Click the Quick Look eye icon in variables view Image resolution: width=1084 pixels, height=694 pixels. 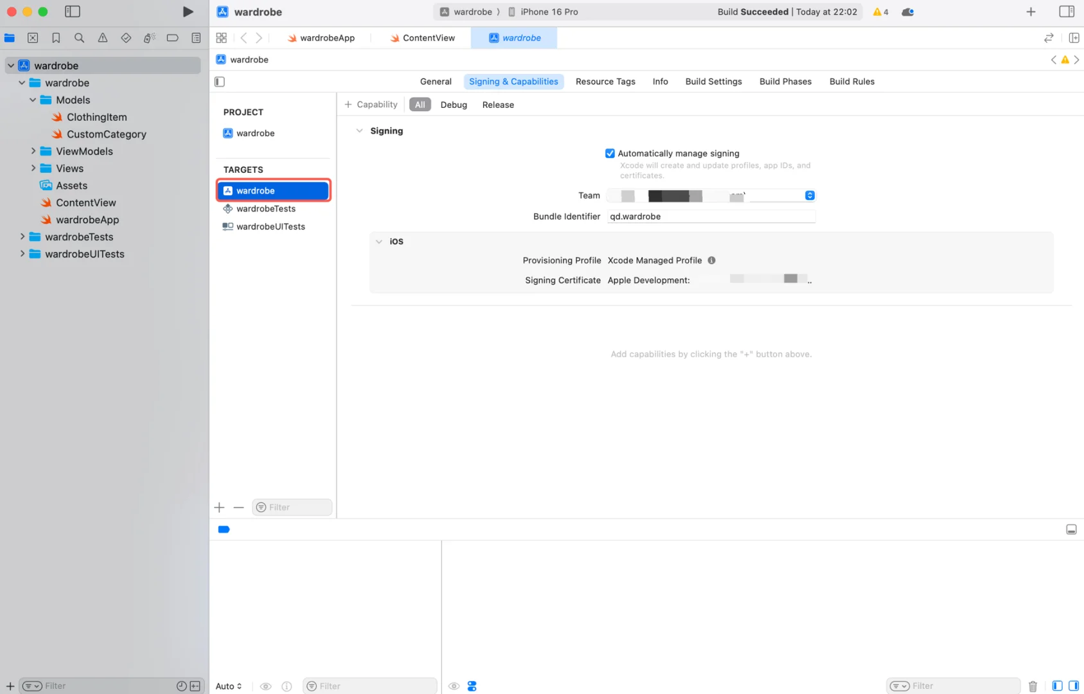coord(265,686)
